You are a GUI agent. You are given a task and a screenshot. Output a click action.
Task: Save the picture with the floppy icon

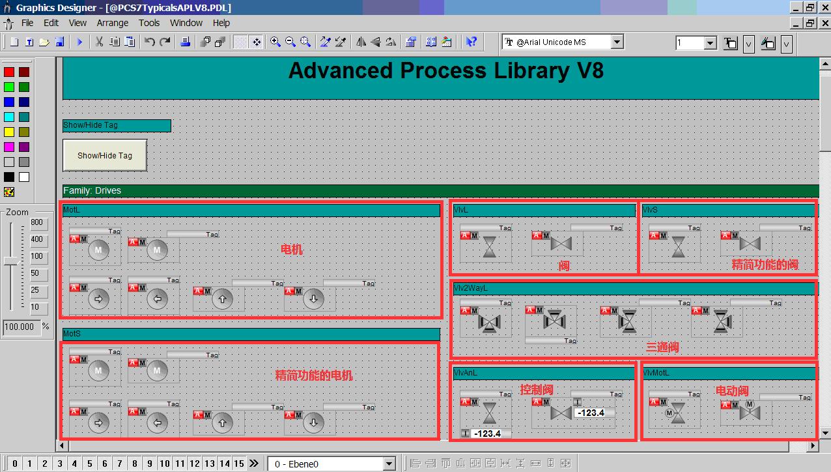(59, 42)
